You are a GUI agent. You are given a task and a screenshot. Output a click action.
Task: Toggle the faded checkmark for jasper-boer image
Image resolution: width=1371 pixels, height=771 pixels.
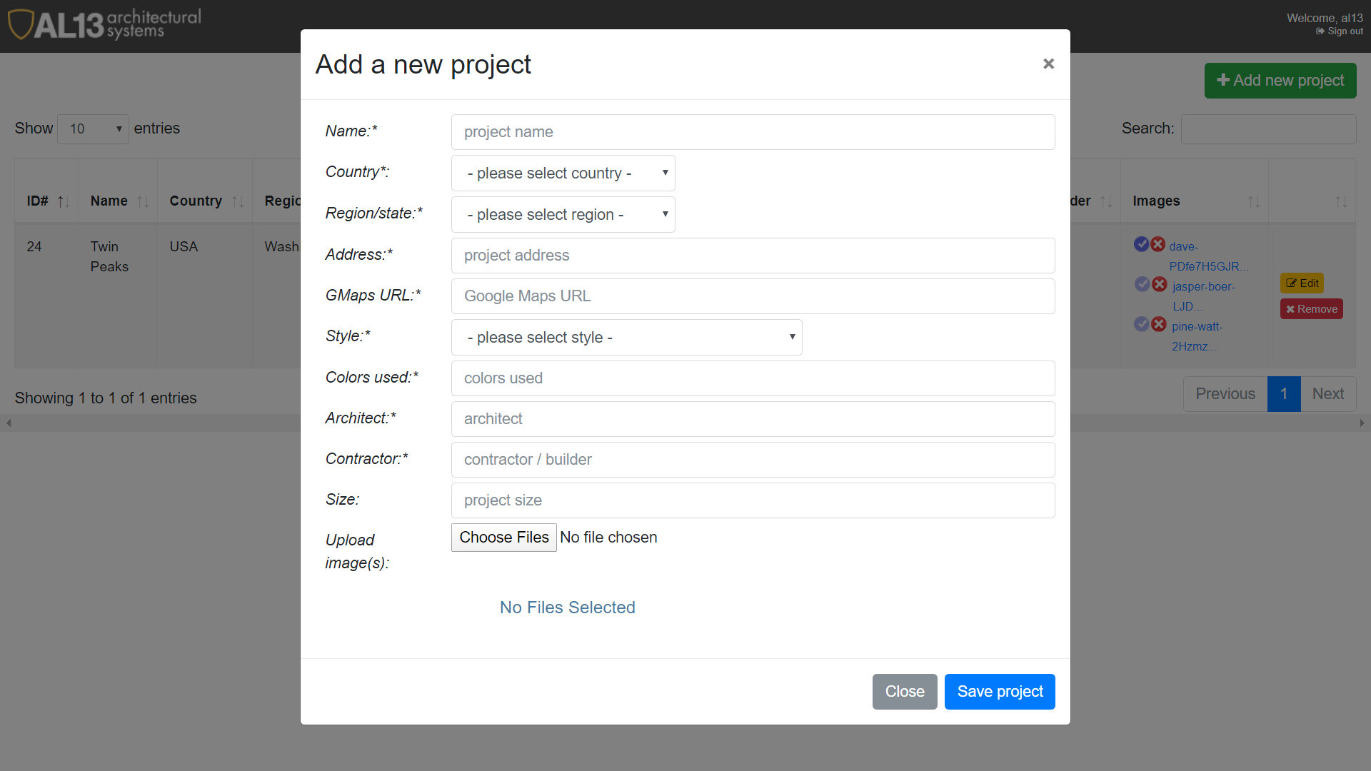pyautogui.click(x=1142, y=284)
